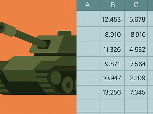Select the cell with 7.345

[136, 92]
